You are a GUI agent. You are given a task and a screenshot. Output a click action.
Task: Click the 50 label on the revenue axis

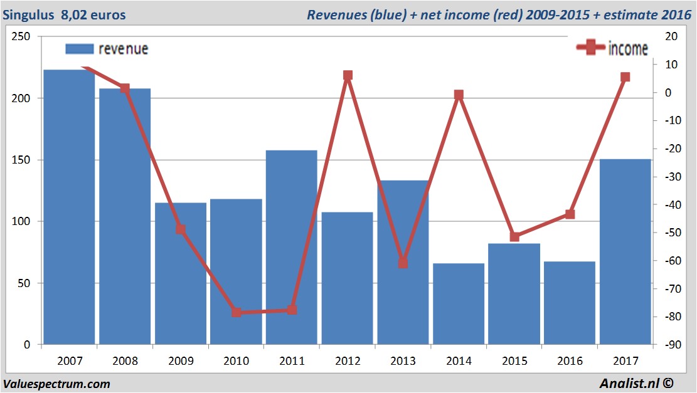[24, 283]
